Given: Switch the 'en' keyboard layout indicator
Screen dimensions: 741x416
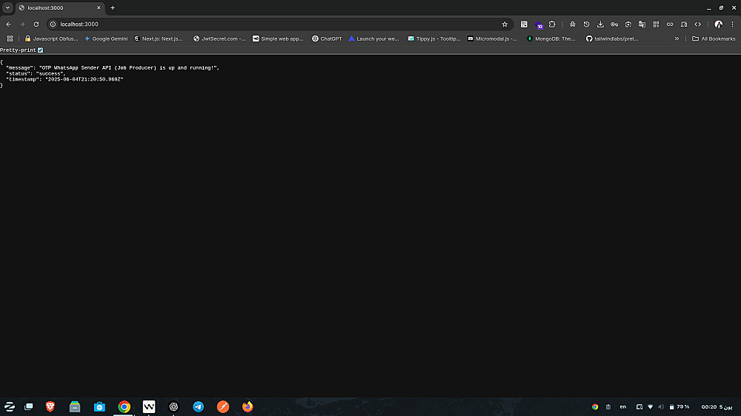Looking at the screenshot, I should pos(623,406).
